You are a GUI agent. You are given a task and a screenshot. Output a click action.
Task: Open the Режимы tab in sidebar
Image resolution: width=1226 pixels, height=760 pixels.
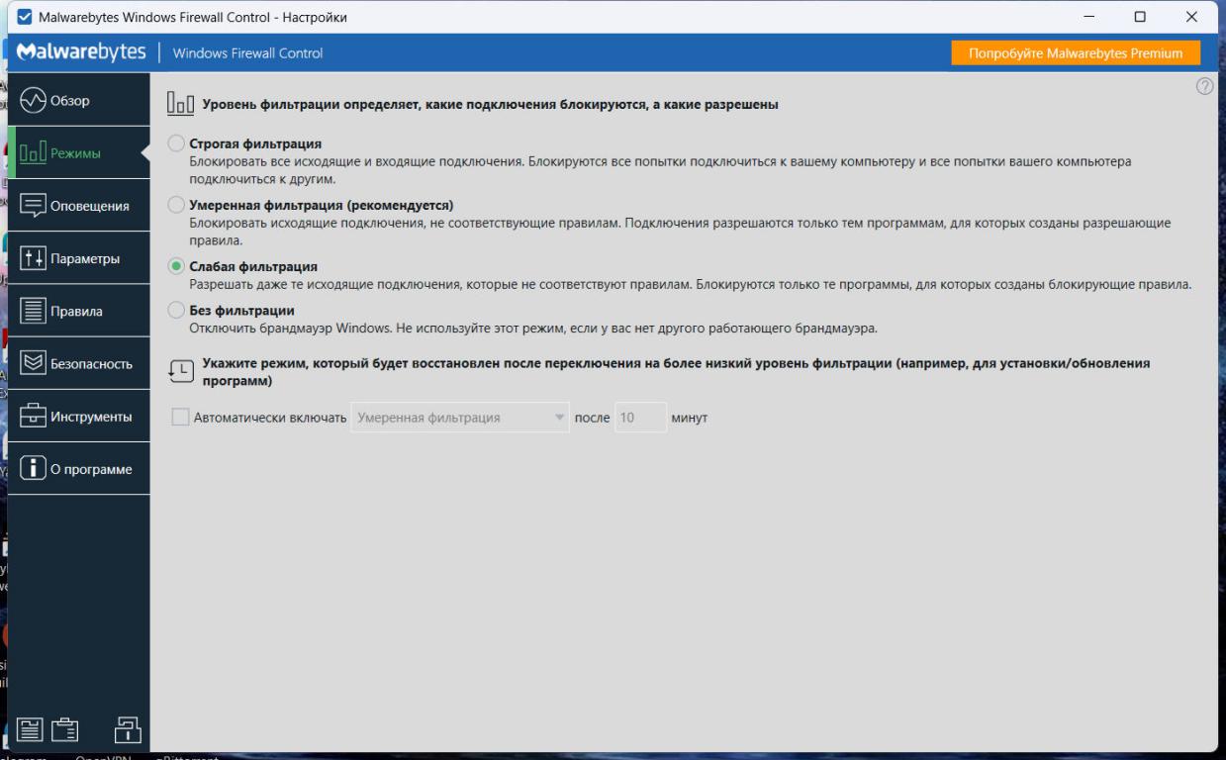click(x=78, y=153)
